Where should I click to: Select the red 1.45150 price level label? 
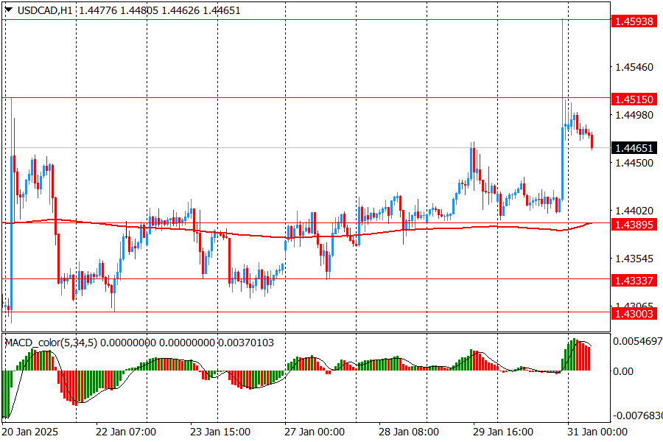coord(634,99)
